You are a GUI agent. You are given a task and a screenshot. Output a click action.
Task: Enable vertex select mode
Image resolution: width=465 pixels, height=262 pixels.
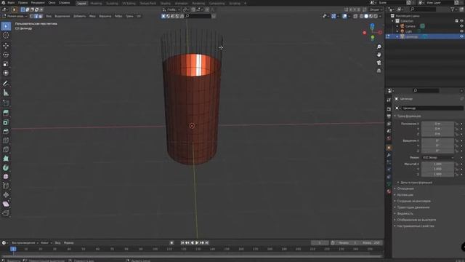coord(32,16)
